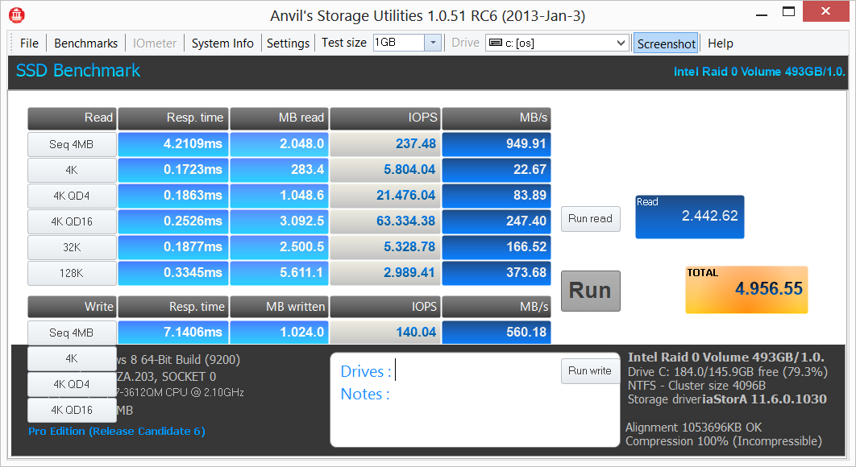
Task: Click the 21.476.04 IOPS value
Action: (x=385, y=196)
